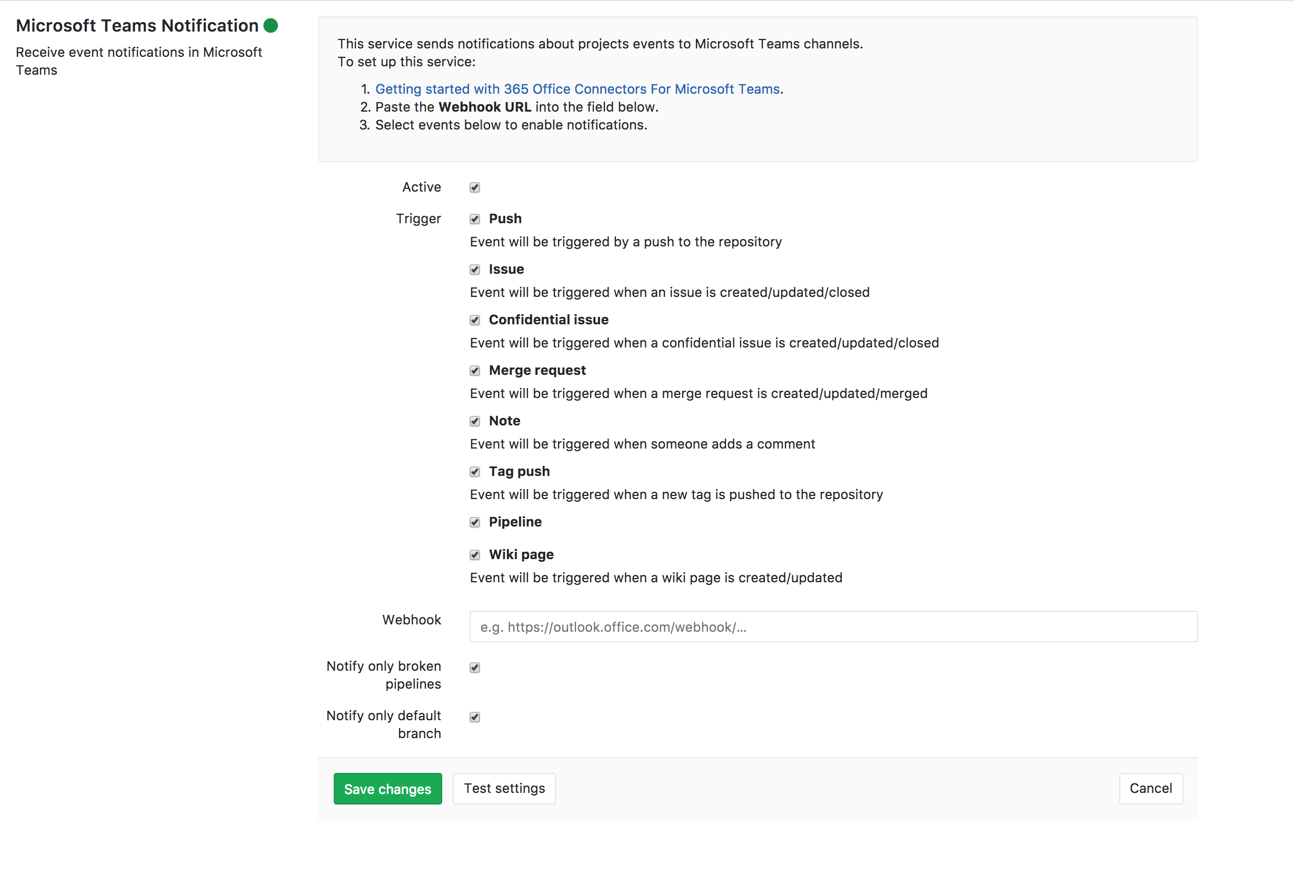
Task: Disable the Confidential issue trigger
Action: (474, 320)
